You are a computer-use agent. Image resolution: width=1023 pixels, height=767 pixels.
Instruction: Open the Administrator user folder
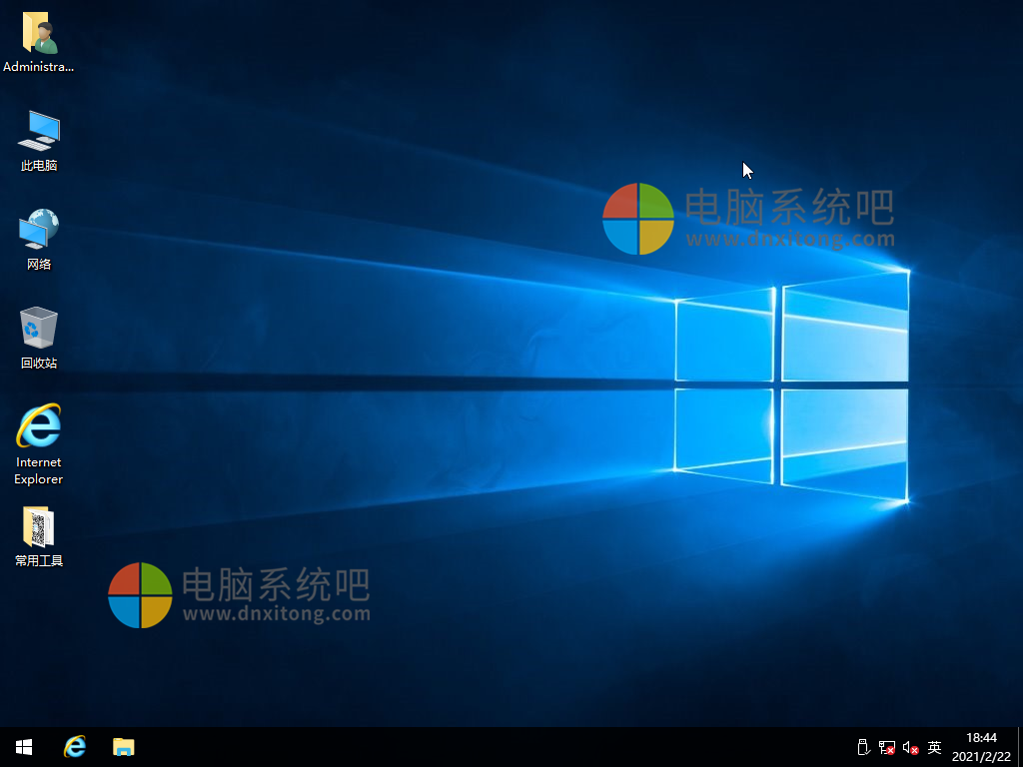point(38,33)
